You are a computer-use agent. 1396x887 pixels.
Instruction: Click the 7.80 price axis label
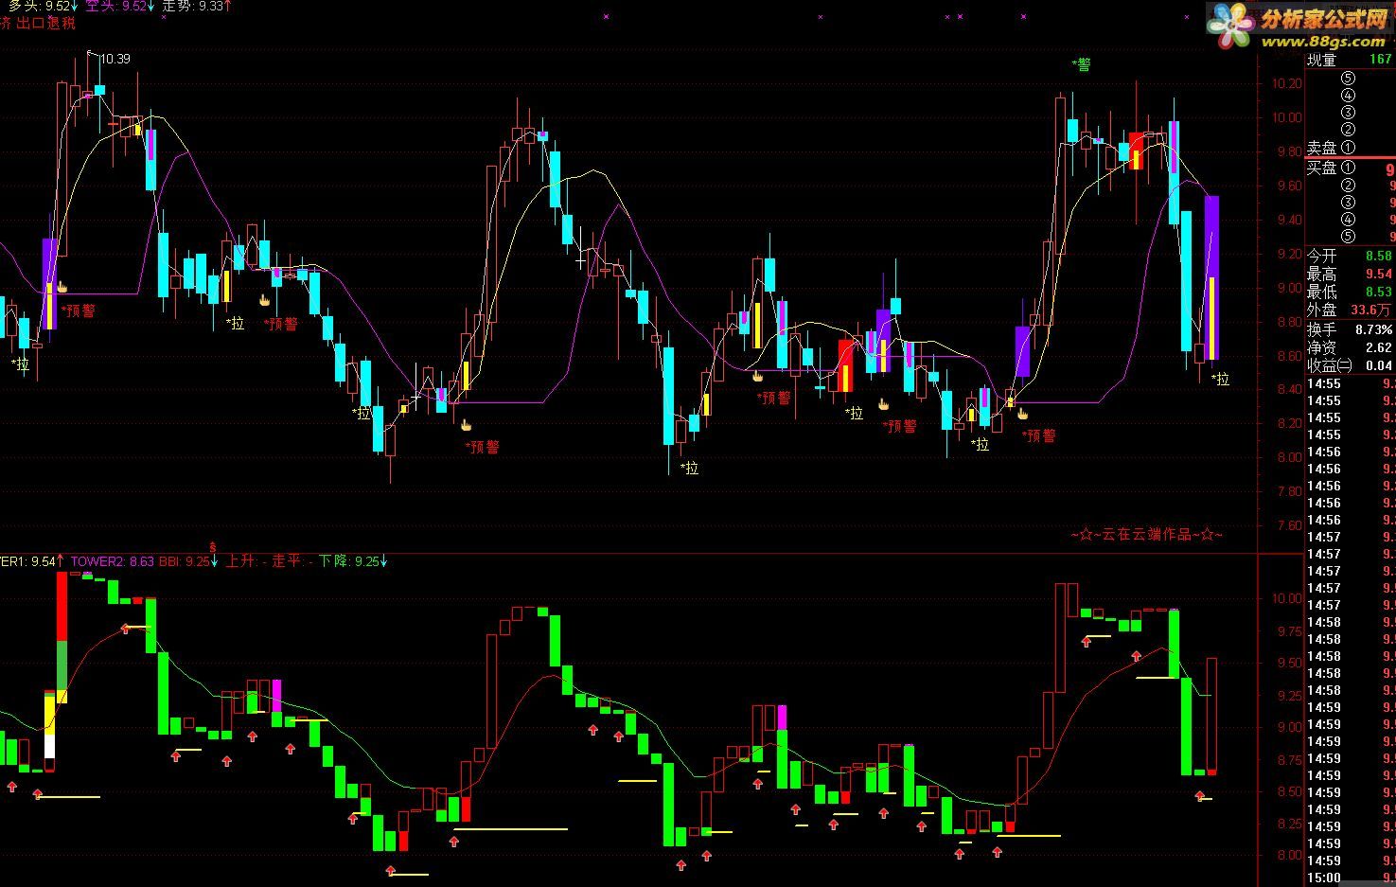pyautogui.click(x=1289, y=491)
